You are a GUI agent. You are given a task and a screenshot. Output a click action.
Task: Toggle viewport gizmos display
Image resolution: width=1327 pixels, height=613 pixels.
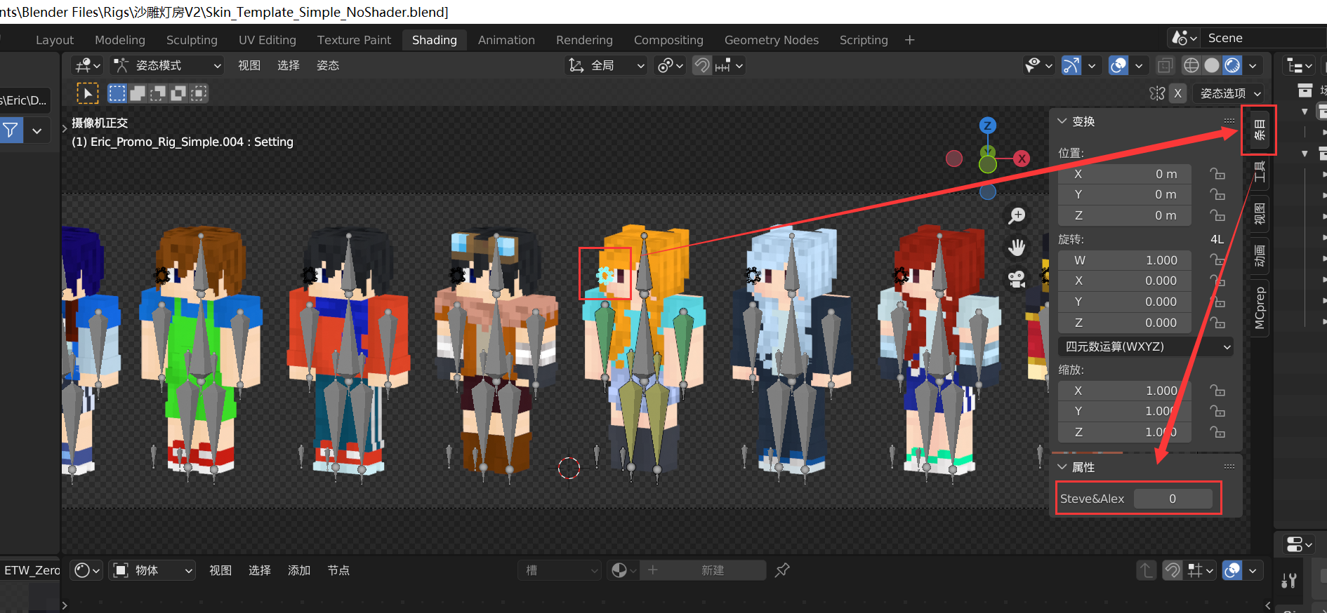[1071, 65]
